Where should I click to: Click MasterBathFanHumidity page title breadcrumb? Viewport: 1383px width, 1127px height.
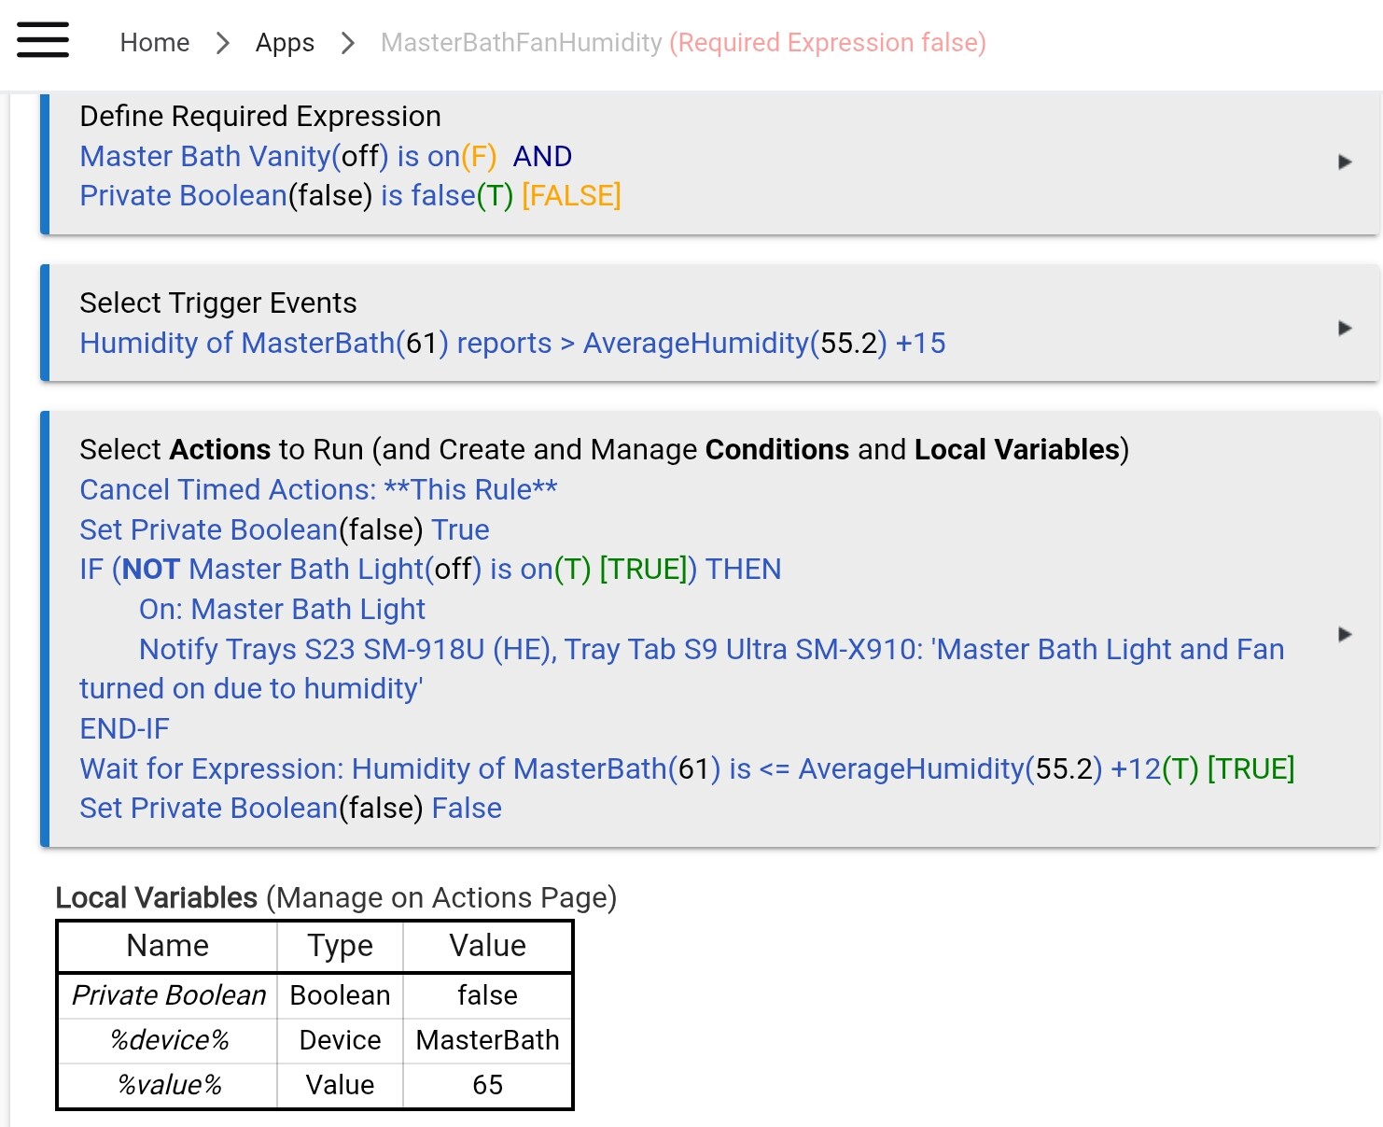[521, 43]
